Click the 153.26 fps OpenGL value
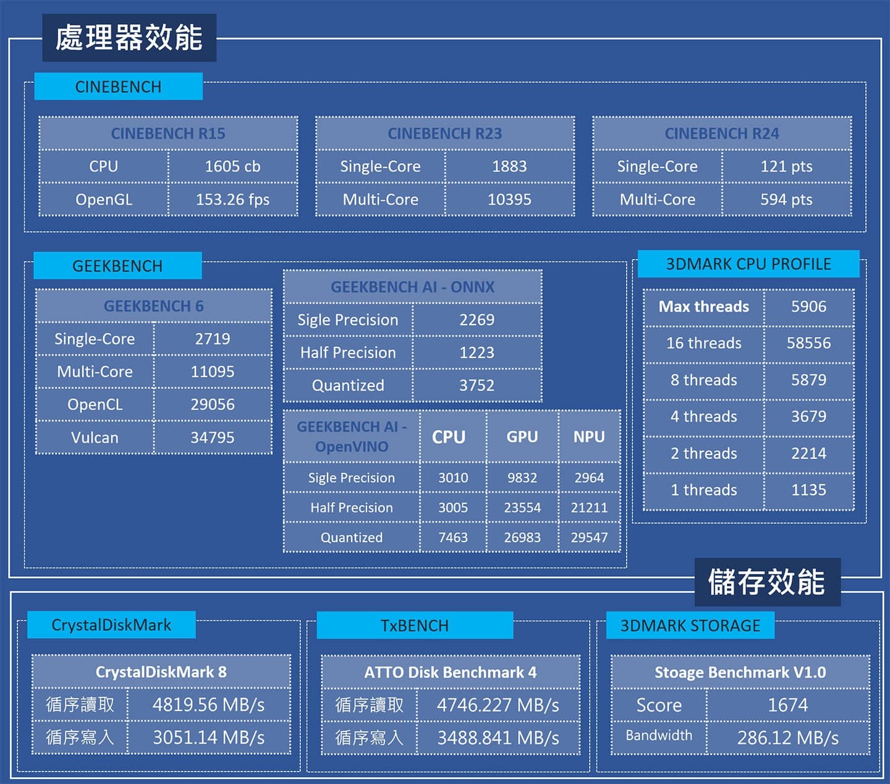The width and height of the screenshot is (890, 784). click(232, 200)
